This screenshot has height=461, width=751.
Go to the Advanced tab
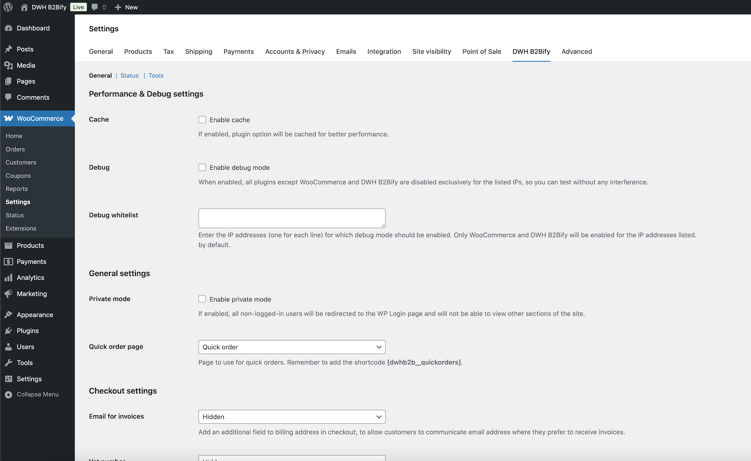click(577, 52)
